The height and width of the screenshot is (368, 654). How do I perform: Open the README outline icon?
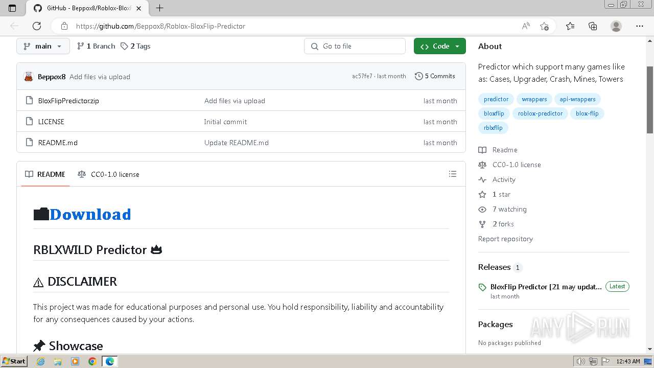pos(452,174)
